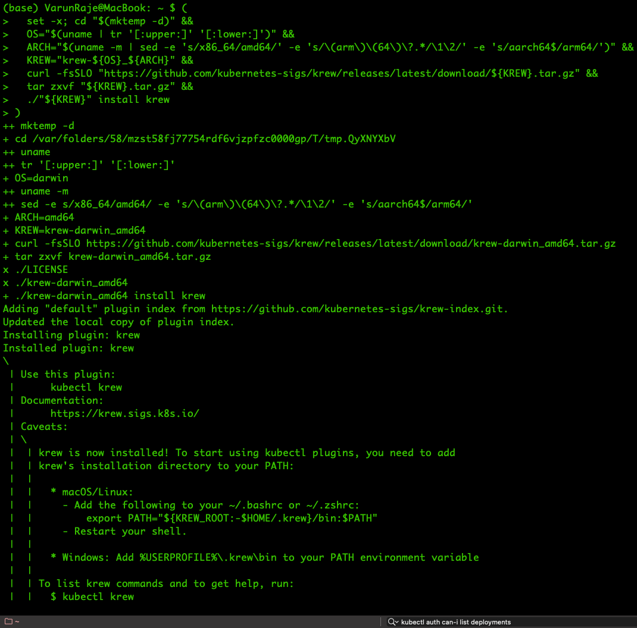Image resolution: width=637 pixels, height=628 pixels.
Task: Click the curl download URL ending krew-darwin_amd64.tar.gz
Action: (x=351, y=244)
